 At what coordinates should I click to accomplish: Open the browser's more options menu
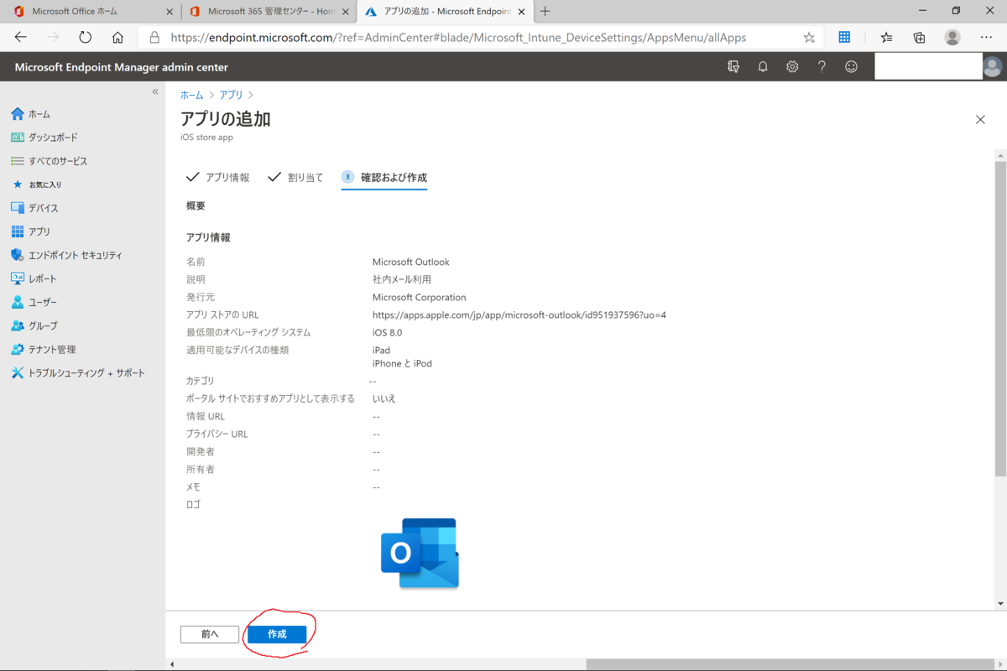coord(987,37)
